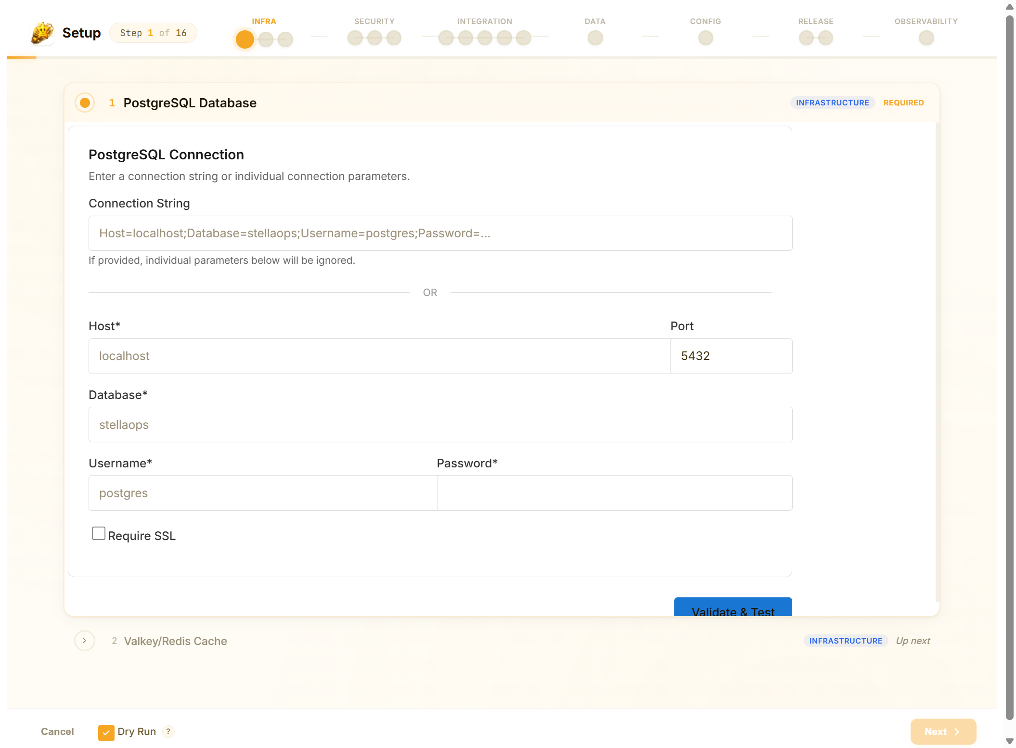Click the Dry Run help question icon
The image size is (1016, 748).
click(168, 731)
